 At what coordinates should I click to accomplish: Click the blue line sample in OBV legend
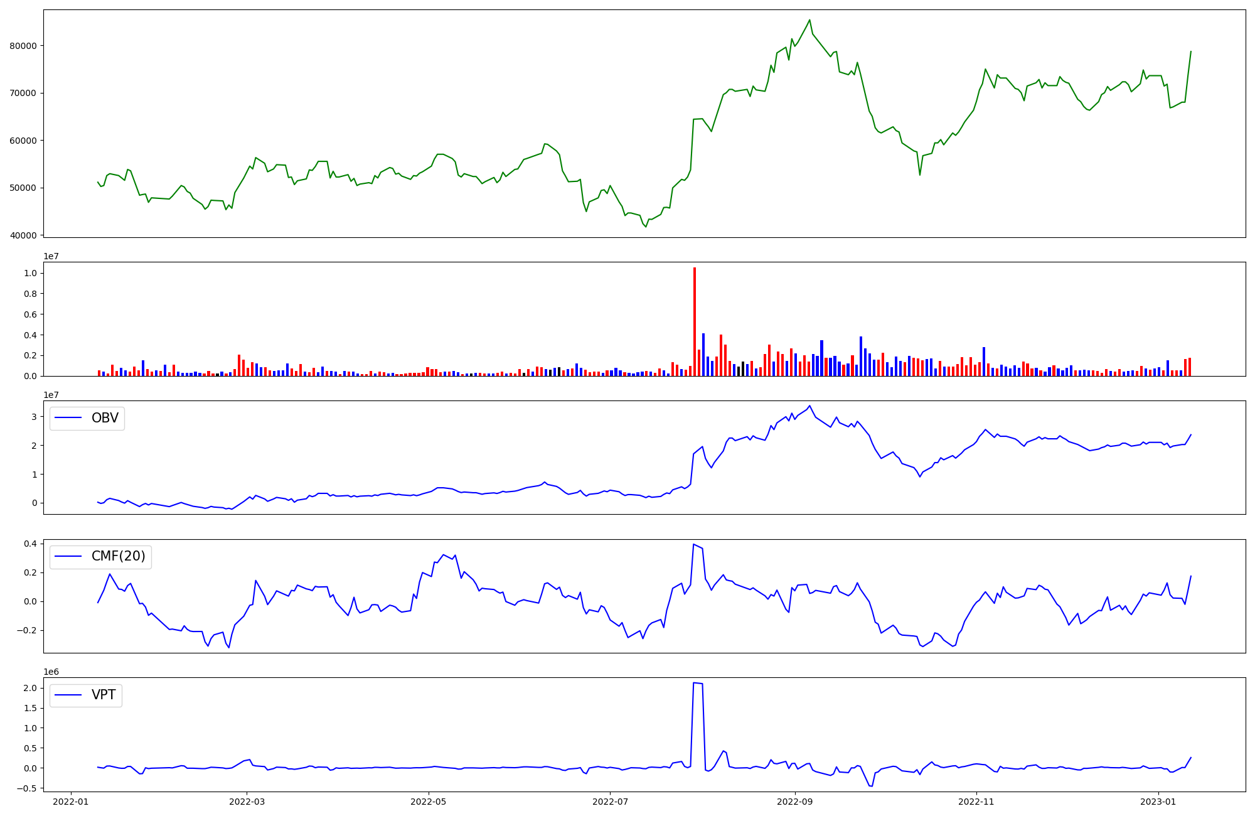tap(68, 418)
